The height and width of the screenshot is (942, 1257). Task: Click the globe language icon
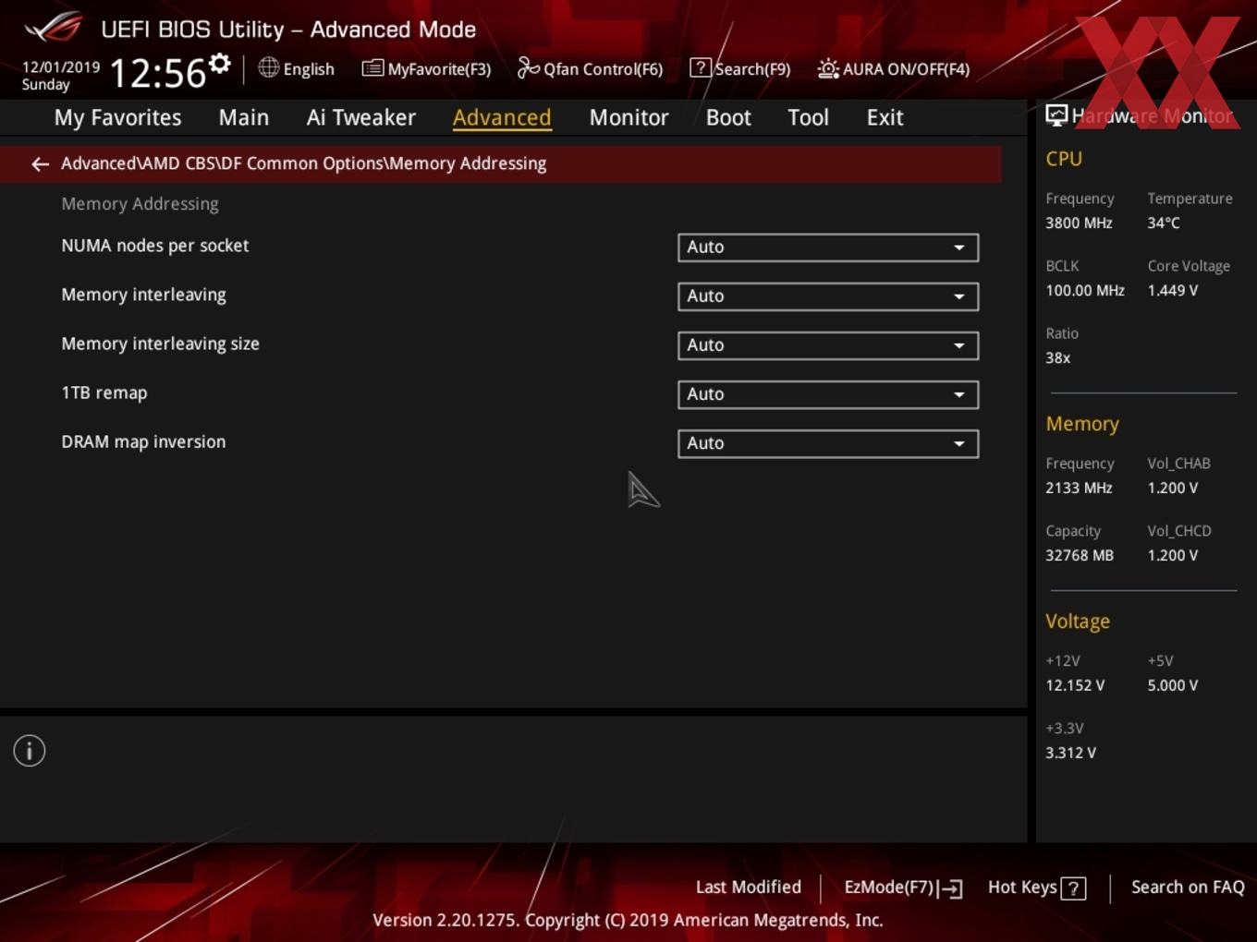(x=268, y=67)
